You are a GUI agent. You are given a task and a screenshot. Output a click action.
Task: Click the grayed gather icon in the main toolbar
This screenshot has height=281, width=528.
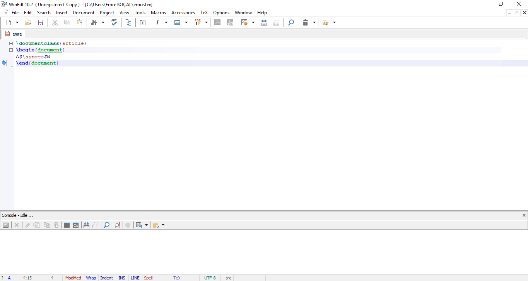pos(276,22)
